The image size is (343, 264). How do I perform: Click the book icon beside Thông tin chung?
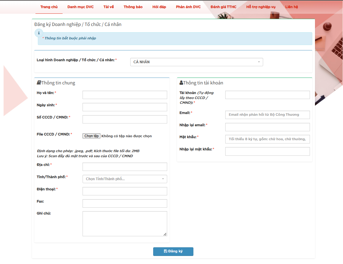(x=39, y=83)
